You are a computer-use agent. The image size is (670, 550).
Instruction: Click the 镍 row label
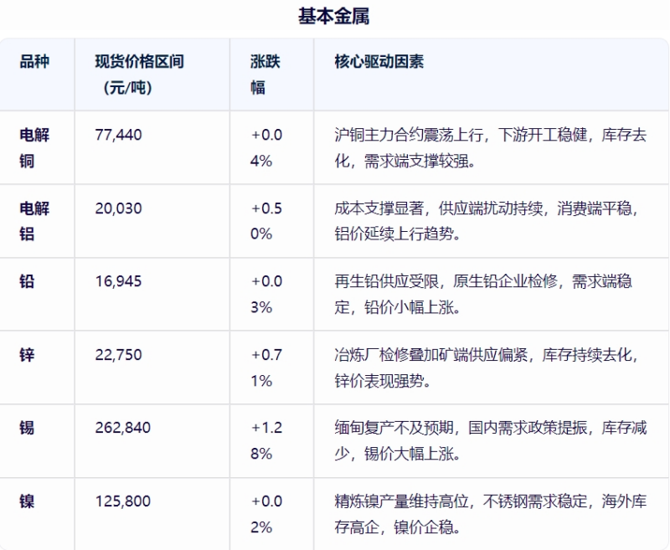click(27, 501)
